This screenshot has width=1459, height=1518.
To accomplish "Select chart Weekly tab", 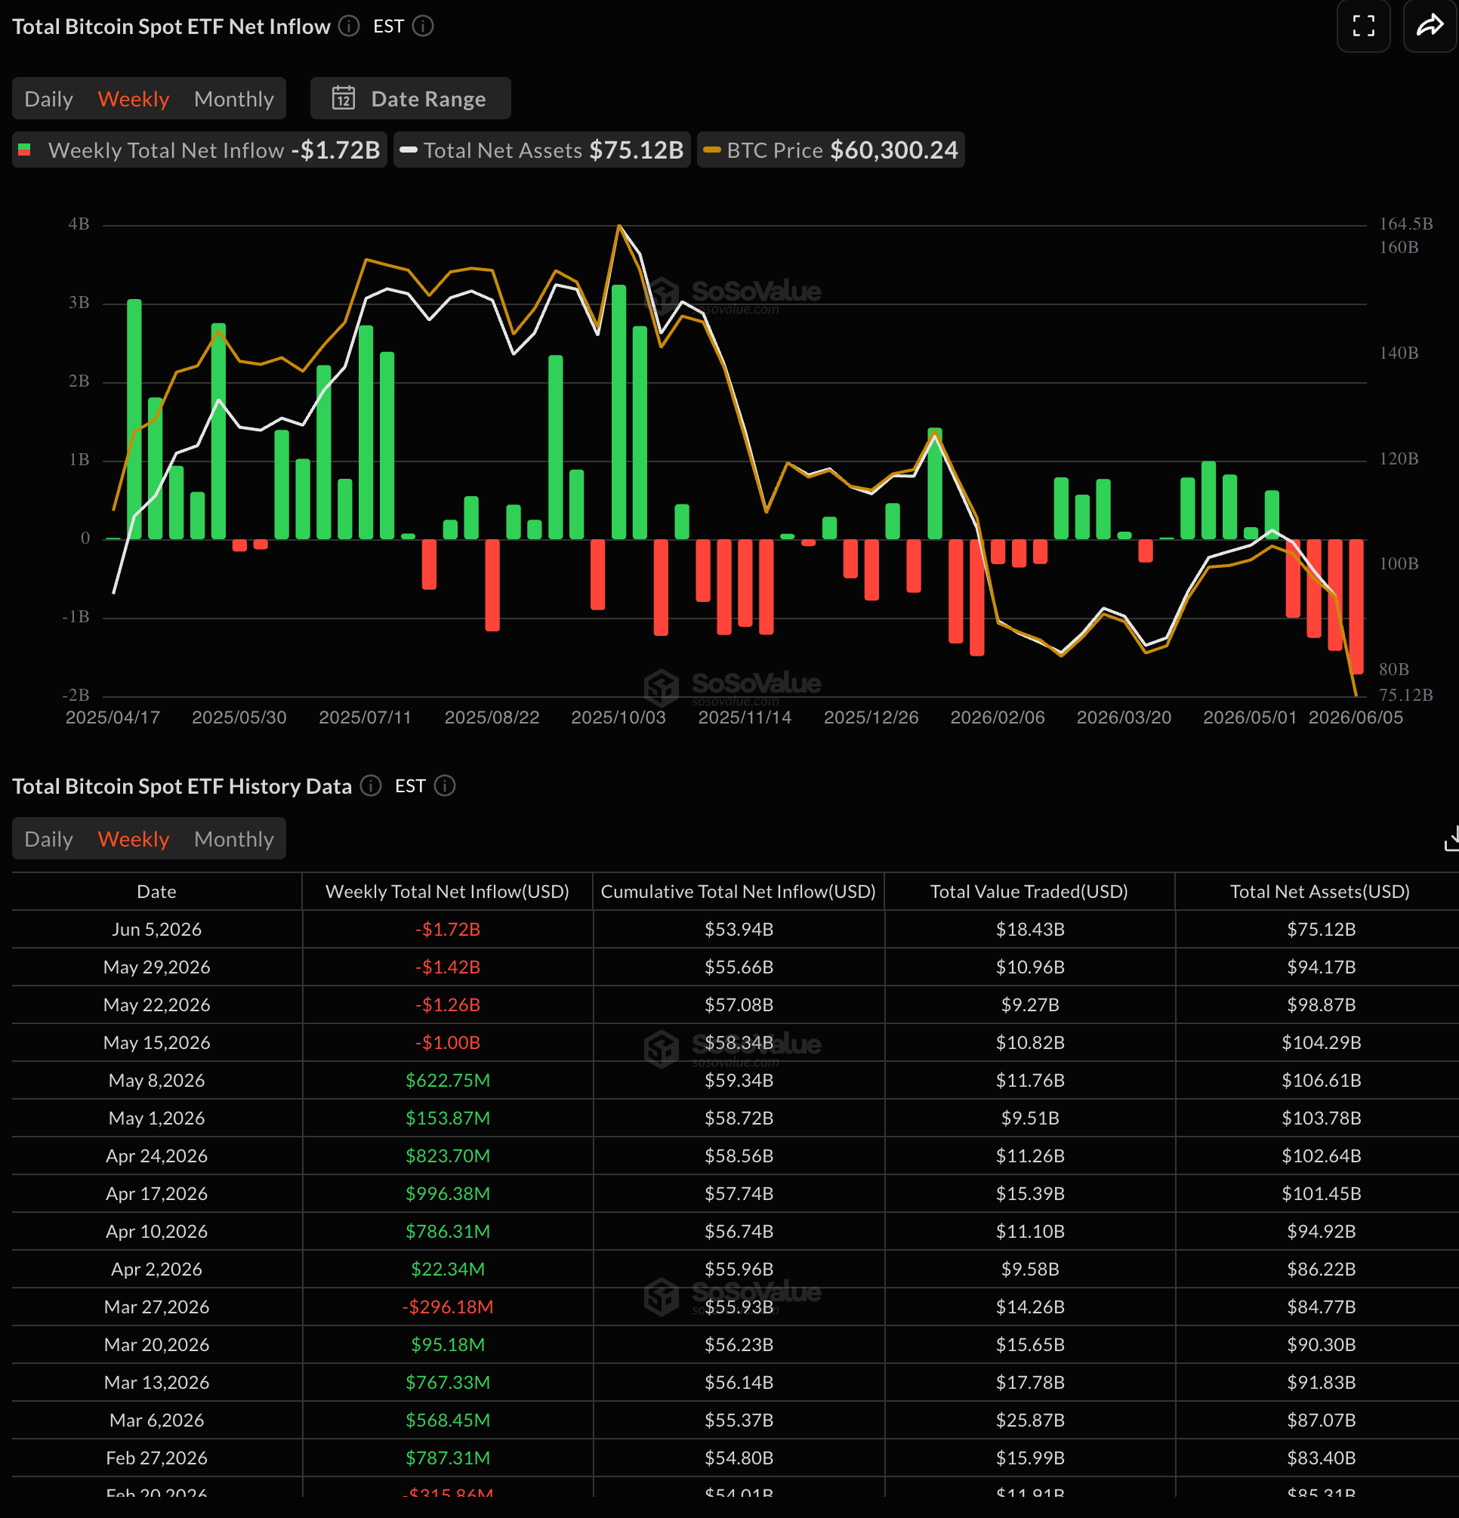I will [133, 99].
